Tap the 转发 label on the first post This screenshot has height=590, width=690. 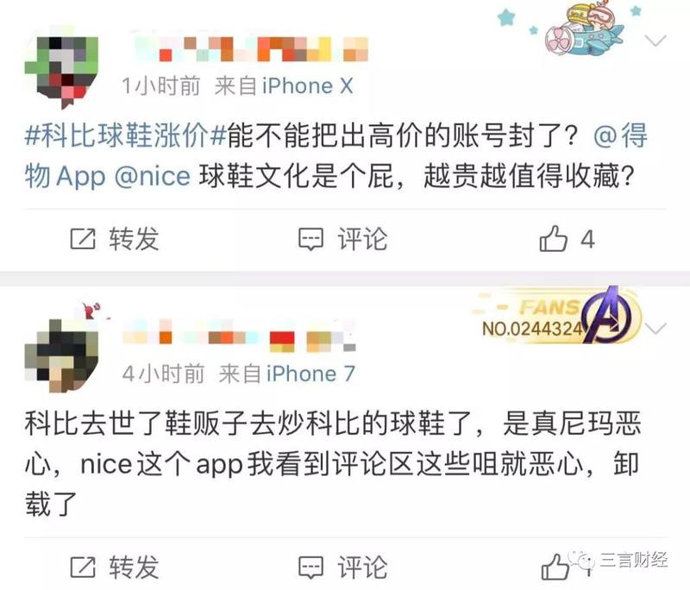pos(135,239)
